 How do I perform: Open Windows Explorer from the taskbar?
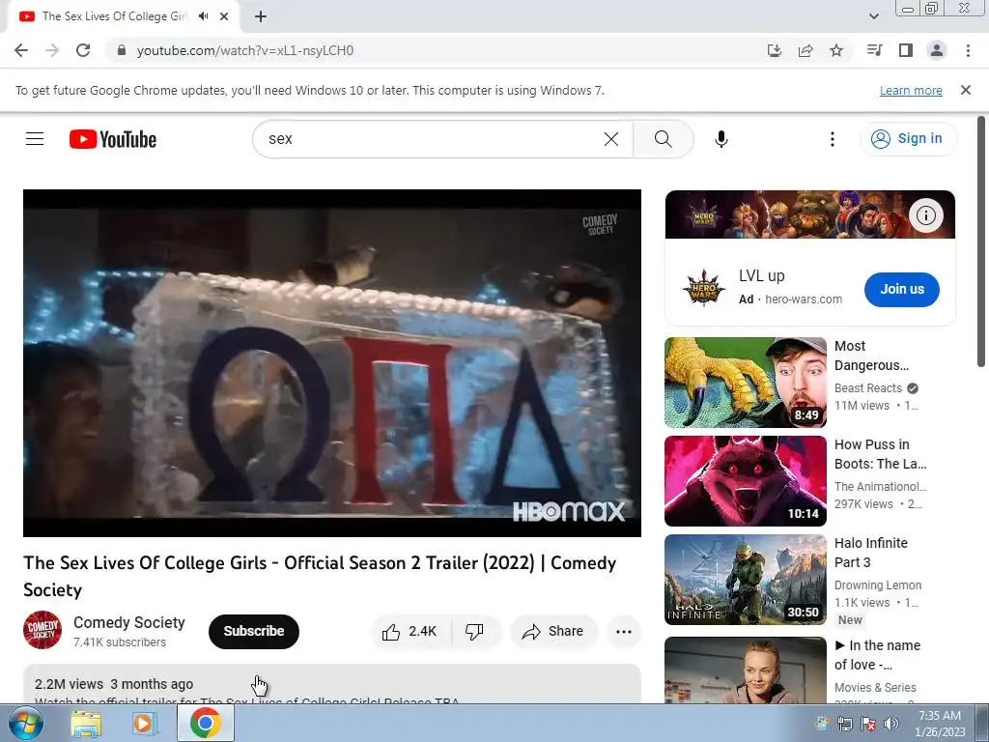[86, 723]
